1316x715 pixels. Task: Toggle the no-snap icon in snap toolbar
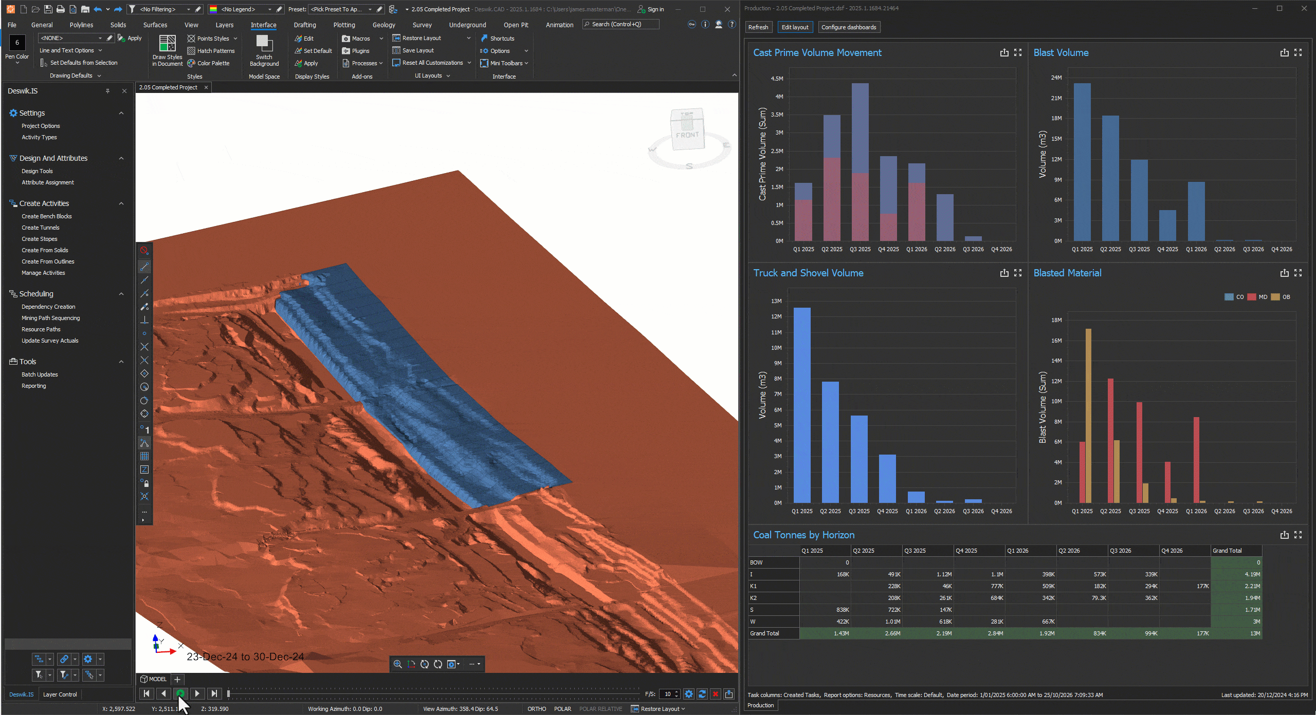pyautogui.click(x=144, y=251)
